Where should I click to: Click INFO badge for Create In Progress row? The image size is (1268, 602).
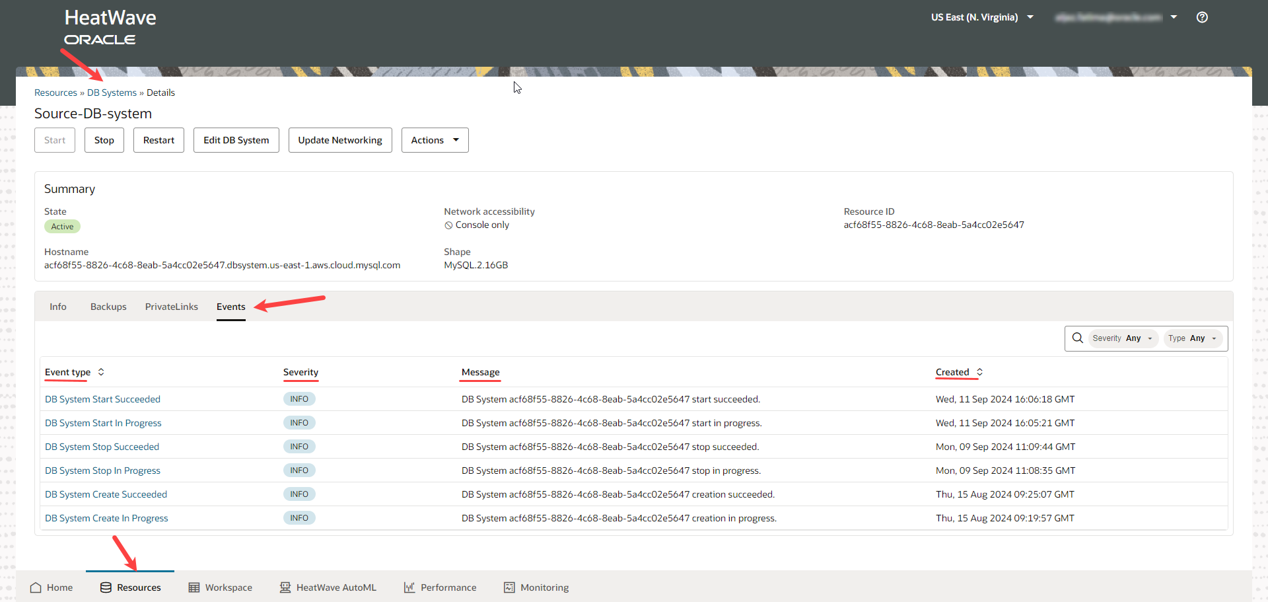pos(299,518)
